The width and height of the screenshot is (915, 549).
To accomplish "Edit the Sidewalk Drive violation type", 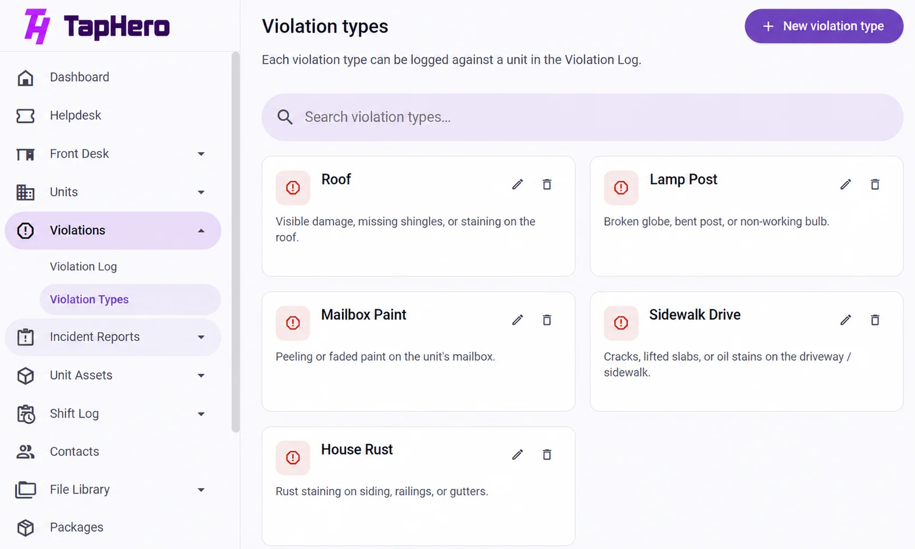I will coord(846,320).
